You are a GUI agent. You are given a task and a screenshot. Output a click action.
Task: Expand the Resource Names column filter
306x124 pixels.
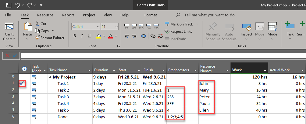click(227, 70)
